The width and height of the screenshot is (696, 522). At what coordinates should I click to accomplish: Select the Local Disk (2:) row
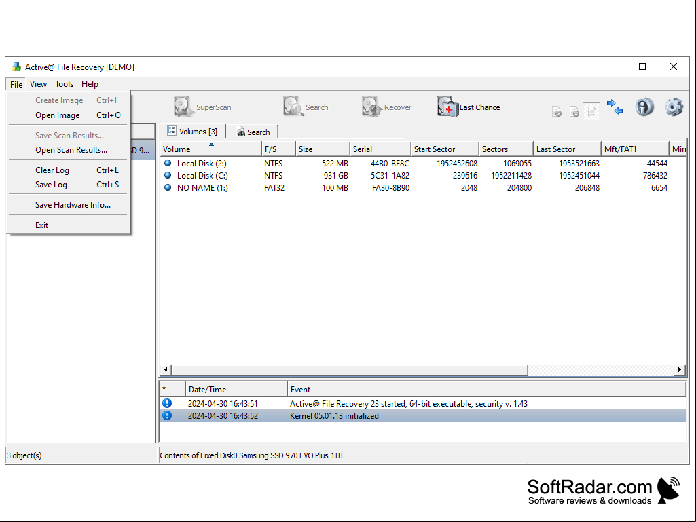click(x=423, y=163)
